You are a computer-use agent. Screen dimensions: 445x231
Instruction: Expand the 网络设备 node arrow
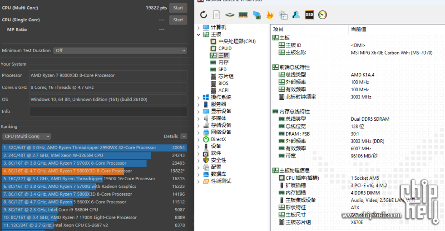198,132
